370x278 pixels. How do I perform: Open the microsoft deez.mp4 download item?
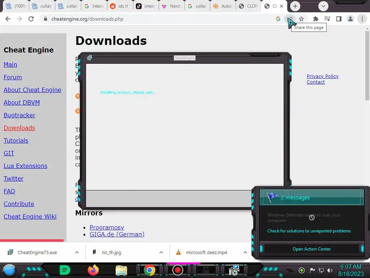[206, 252]
